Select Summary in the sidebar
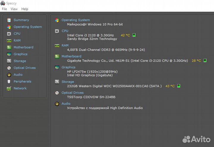The image size is (214, 147). pos(21,20)
